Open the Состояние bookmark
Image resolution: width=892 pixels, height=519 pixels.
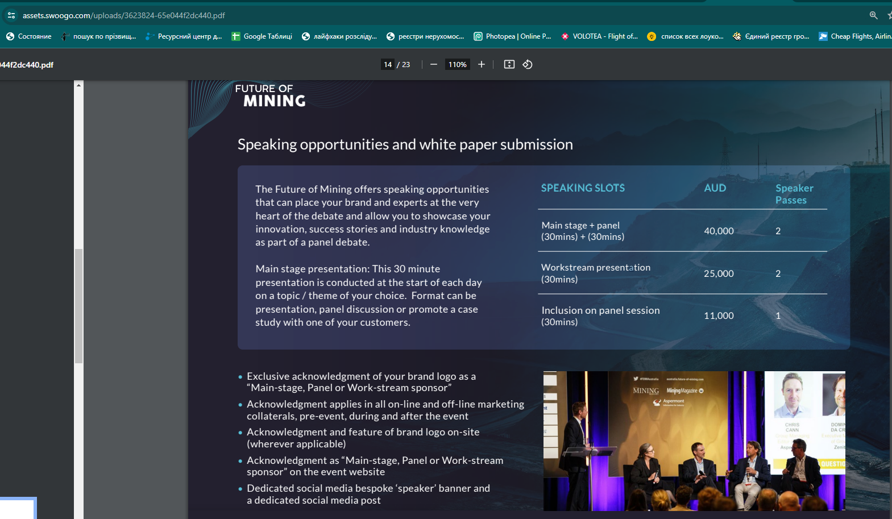point(28,36)
